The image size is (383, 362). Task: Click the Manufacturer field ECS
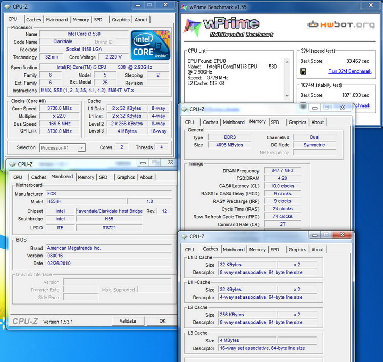(109, 194)
